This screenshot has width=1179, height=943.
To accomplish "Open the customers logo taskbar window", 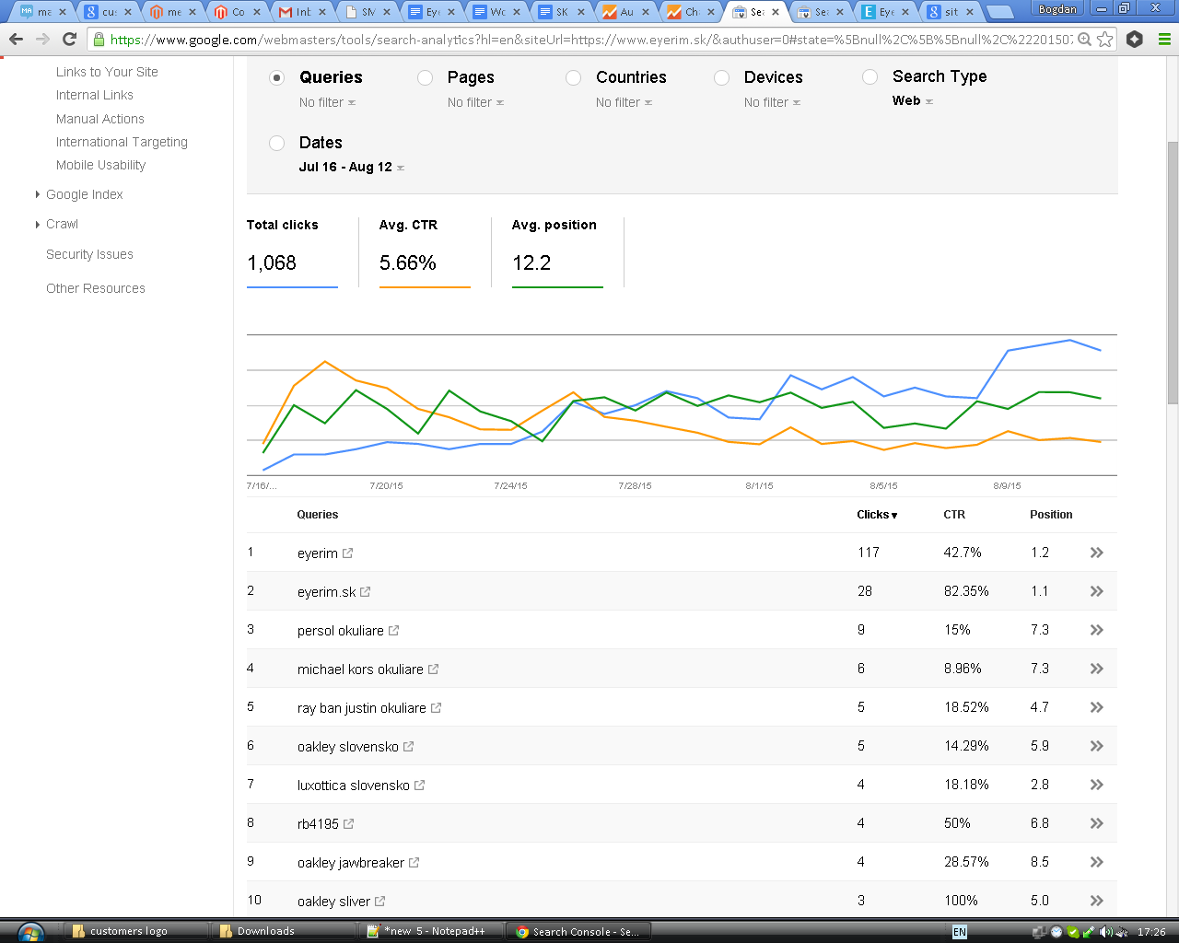I will (136, 931).
